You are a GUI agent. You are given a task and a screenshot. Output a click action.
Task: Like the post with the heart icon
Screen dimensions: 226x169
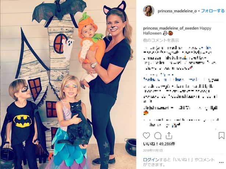146,136
